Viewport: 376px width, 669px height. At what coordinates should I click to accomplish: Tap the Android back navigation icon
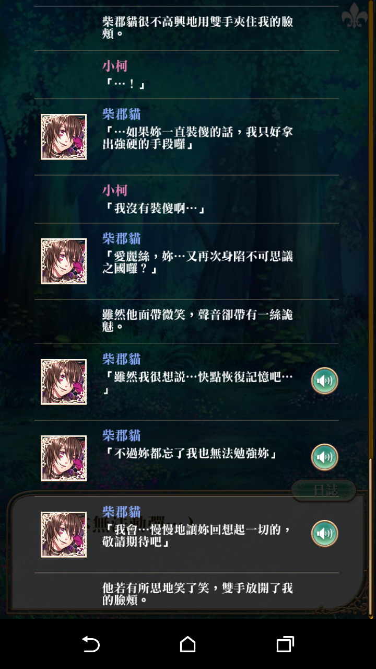(91, 644)
